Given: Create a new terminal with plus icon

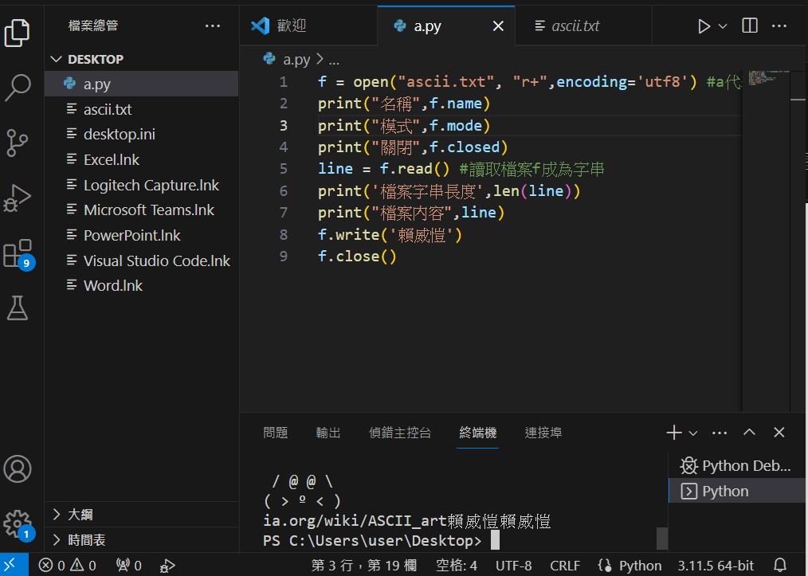Looking at the screenshot, I should (673, 433).
